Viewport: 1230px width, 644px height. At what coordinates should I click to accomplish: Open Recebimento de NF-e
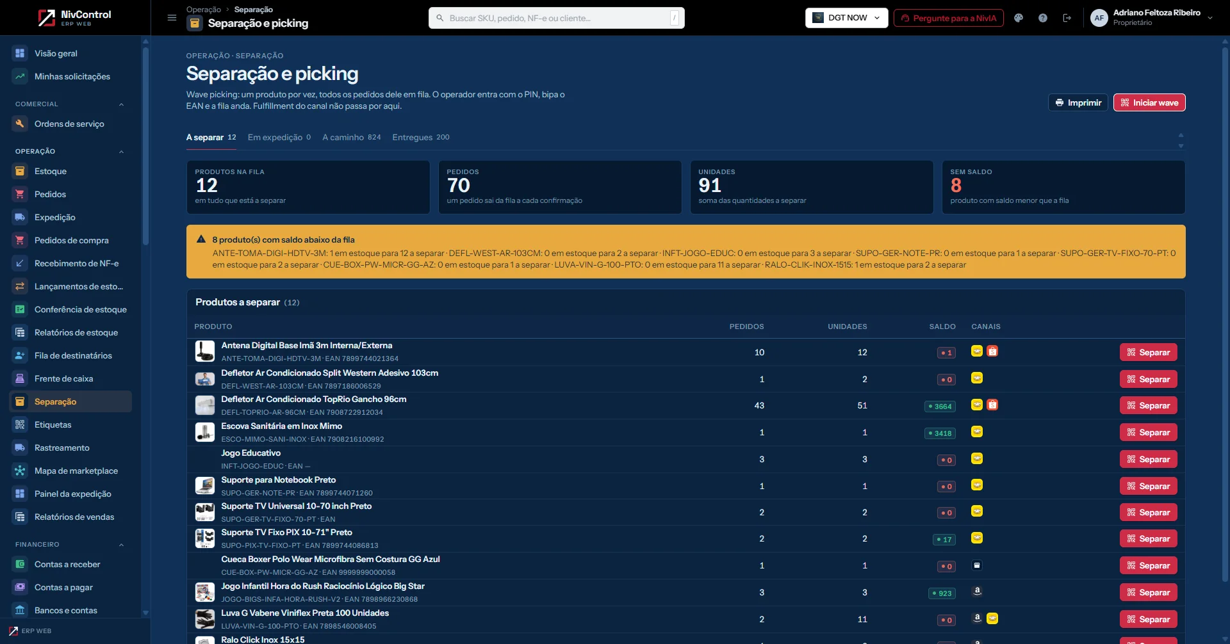point(71,263)
